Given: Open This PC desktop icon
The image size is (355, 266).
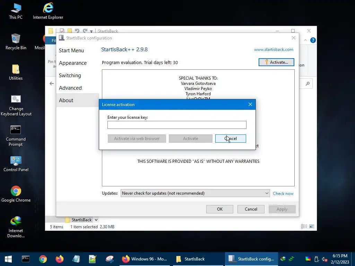Looking at the screenshot, I should coord(16,11).
